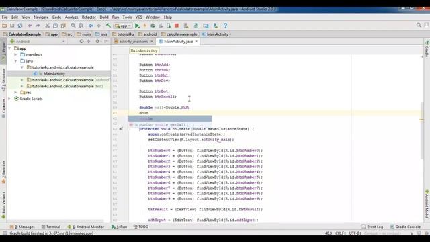Click the Open folder toolbar icon
The image size is (430, 242).
(x=4, y=26)
